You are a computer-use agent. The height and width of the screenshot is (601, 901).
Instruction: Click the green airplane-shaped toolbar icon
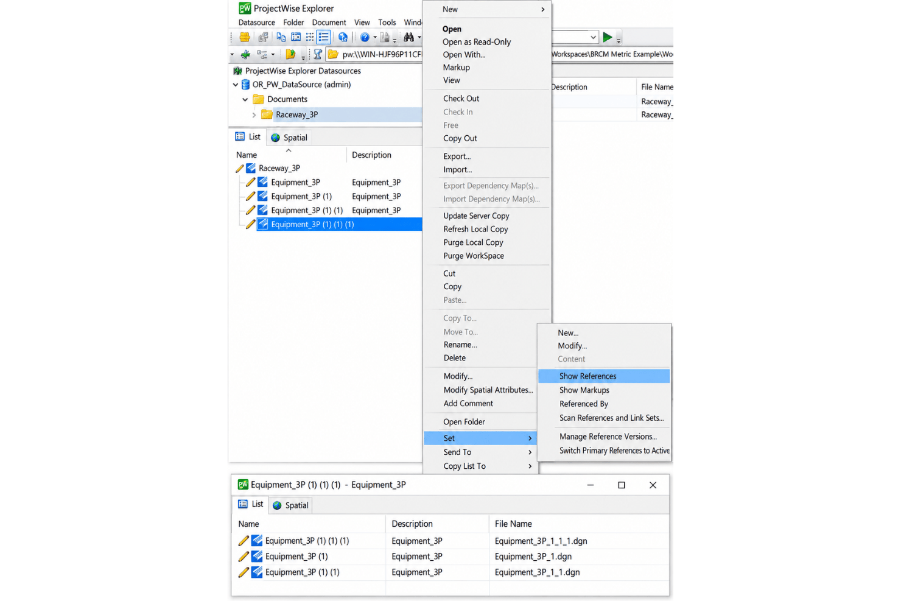245,54
